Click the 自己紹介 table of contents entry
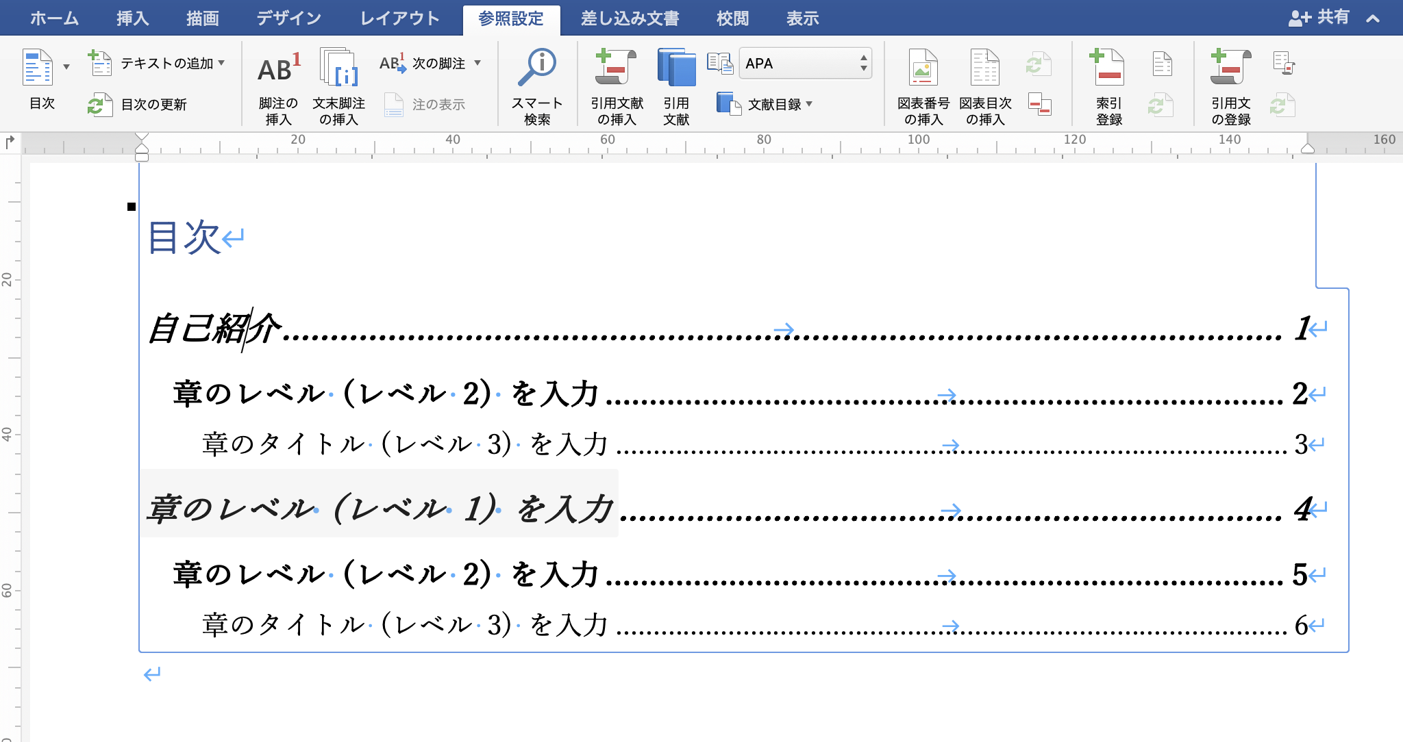 click(x=214, y=329)
